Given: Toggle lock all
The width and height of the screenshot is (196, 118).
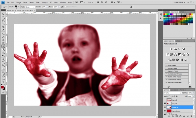Looking at the screenshot, I should pyautogui.click(x=177, y=96).
